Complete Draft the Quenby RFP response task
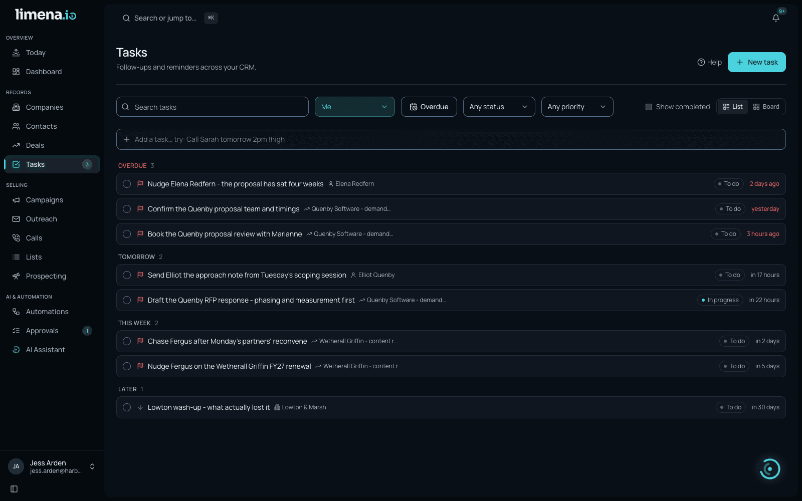 [127, 300]
